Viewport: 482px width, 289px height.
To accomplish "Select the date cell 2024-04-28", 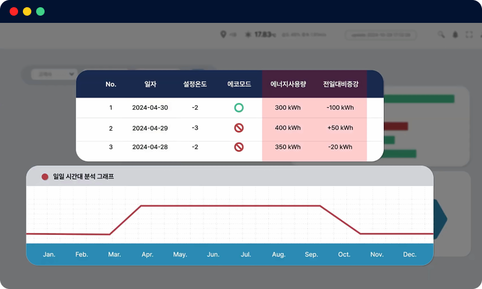I will pos(150,147).
